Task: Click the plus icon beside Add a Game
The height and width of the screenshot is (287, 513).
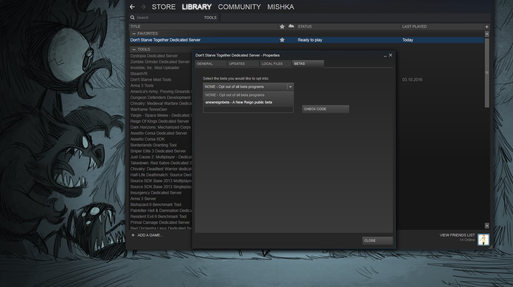Action: (x=133, y=235)
